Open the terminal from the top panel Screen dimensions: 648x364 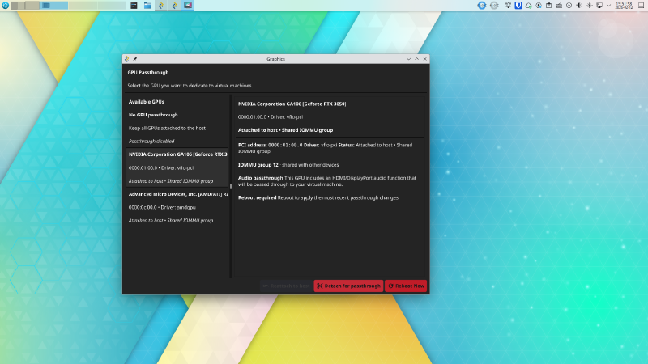click(134, 5)
